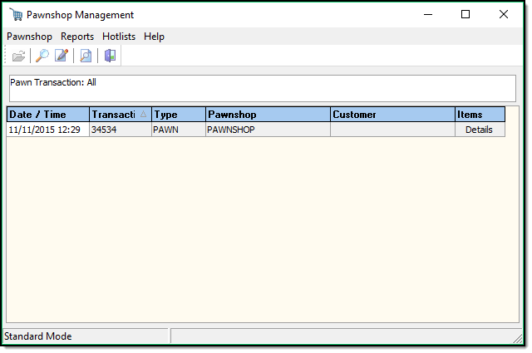
Task: Sort by Date / Time column header
Action: [x=47, y=115]
